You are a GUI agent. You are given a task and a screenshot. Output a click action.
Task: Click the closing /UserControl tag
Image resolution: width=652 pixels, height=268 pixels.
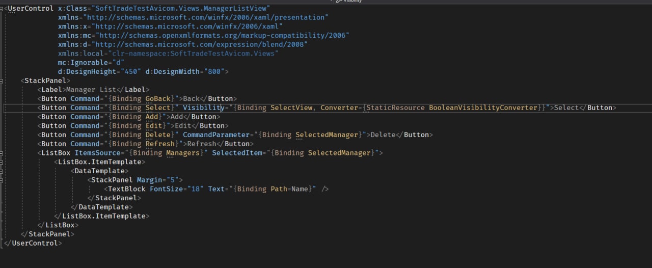point(33,243)
